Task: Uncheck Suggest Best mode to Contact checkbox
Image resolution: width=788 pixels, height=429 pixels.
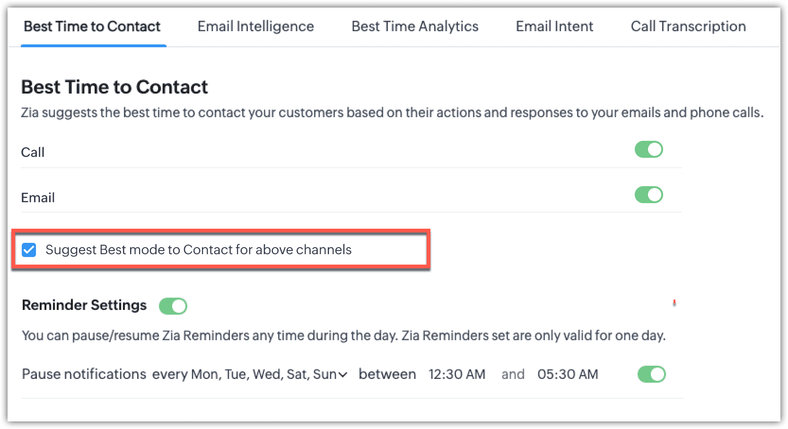Action: [29, 250]
